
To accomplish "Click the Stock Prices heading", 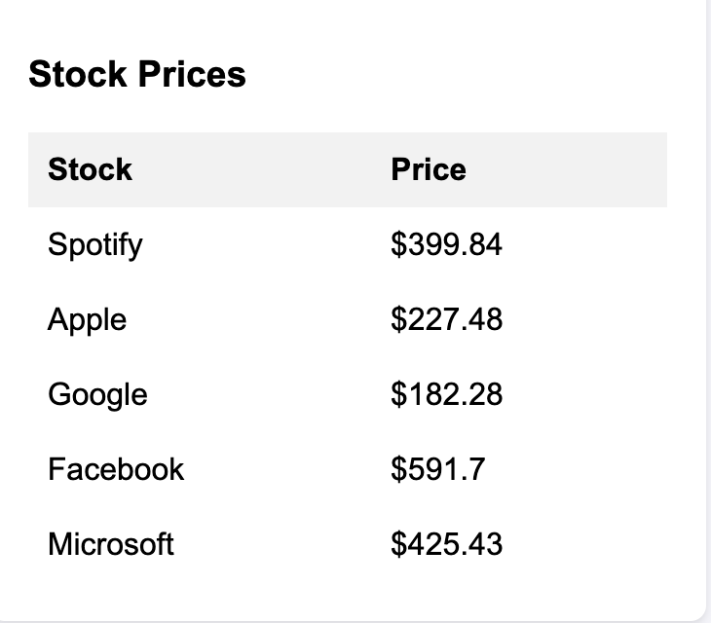I will pyautogui.click(x=137, y=74).
